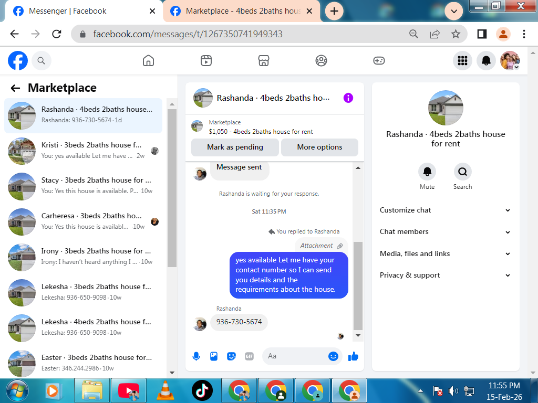Open conversation information purple icon
This screenshot has width=538, height=403.
(348, 98)
